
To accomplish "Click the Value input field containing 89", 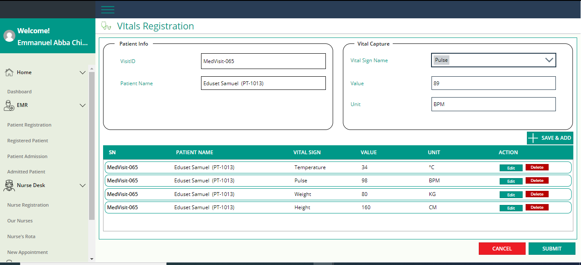I will tap(493, 84).
